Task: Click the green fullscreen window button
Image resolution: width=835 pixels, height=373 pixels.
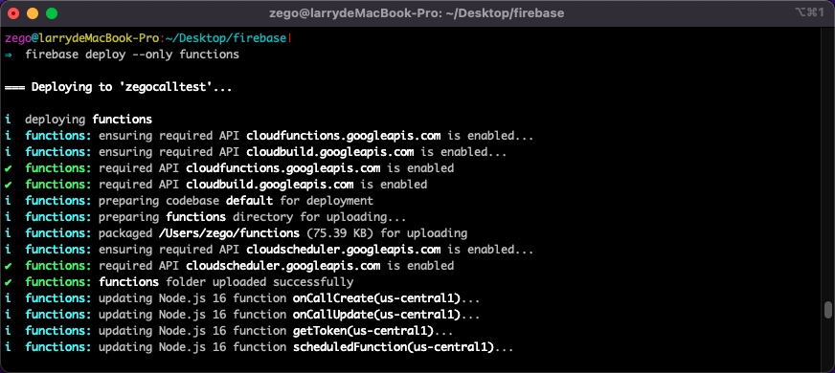Action: click(x=52, y=13)
